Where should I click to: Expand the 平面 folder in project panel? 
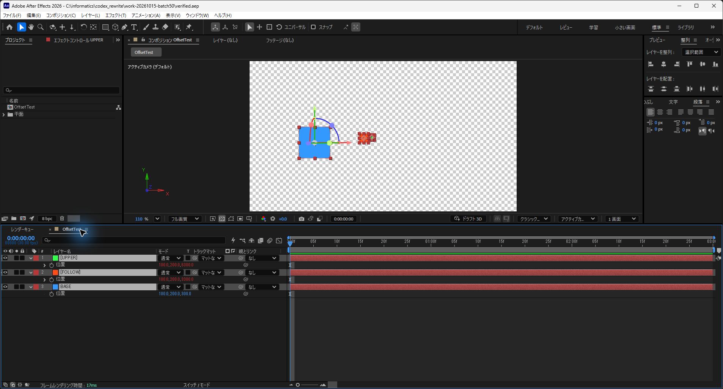(x=4, y=114)
